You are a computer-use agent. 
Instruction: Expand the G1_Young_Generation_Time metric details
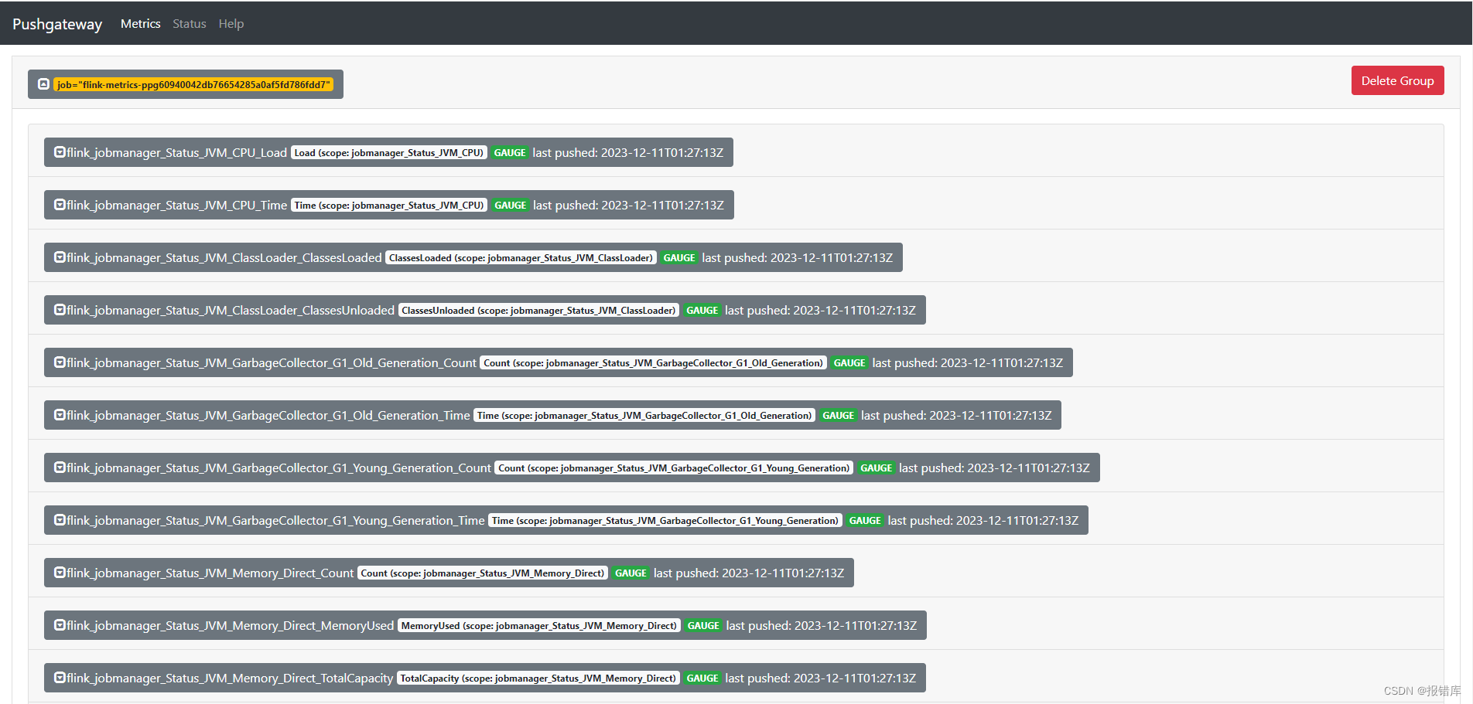click(60, 520)
